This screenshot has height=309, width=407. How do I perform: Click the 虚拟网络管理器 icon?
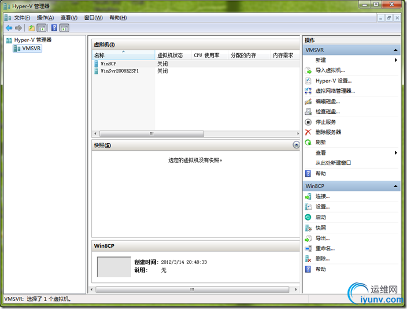308,91
